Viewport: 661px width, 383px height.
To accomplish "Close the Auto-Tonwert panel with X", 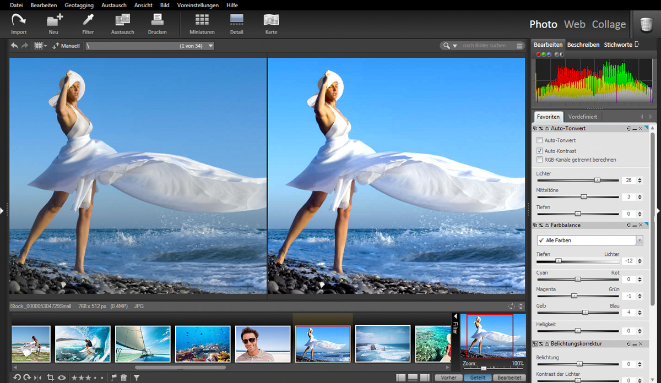I will [x=641, y=128].
